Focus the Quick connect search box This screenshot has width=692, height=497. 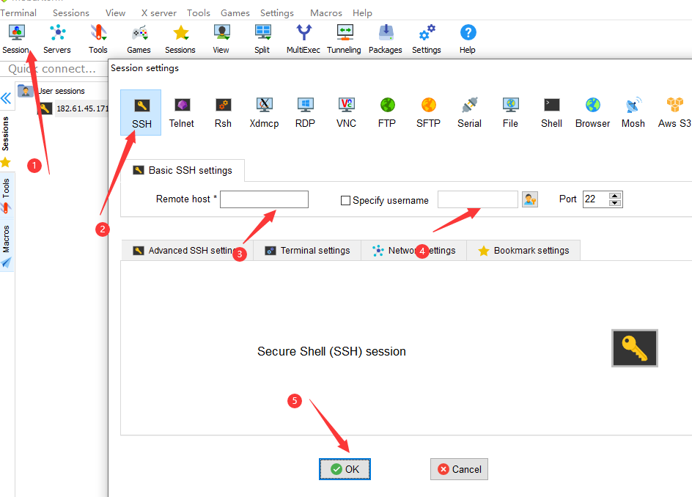coord(55,69)
